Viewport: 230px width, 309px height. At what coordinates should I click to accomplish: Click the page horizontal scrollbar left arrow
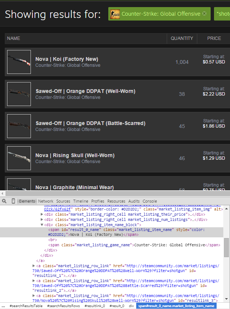click(2, 194)
